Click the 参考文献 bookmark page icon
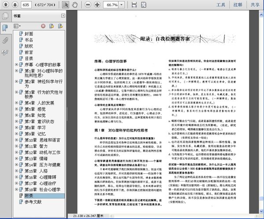This screenshot has width=264, height=219. pyautogui.click(x=21, y=202)
